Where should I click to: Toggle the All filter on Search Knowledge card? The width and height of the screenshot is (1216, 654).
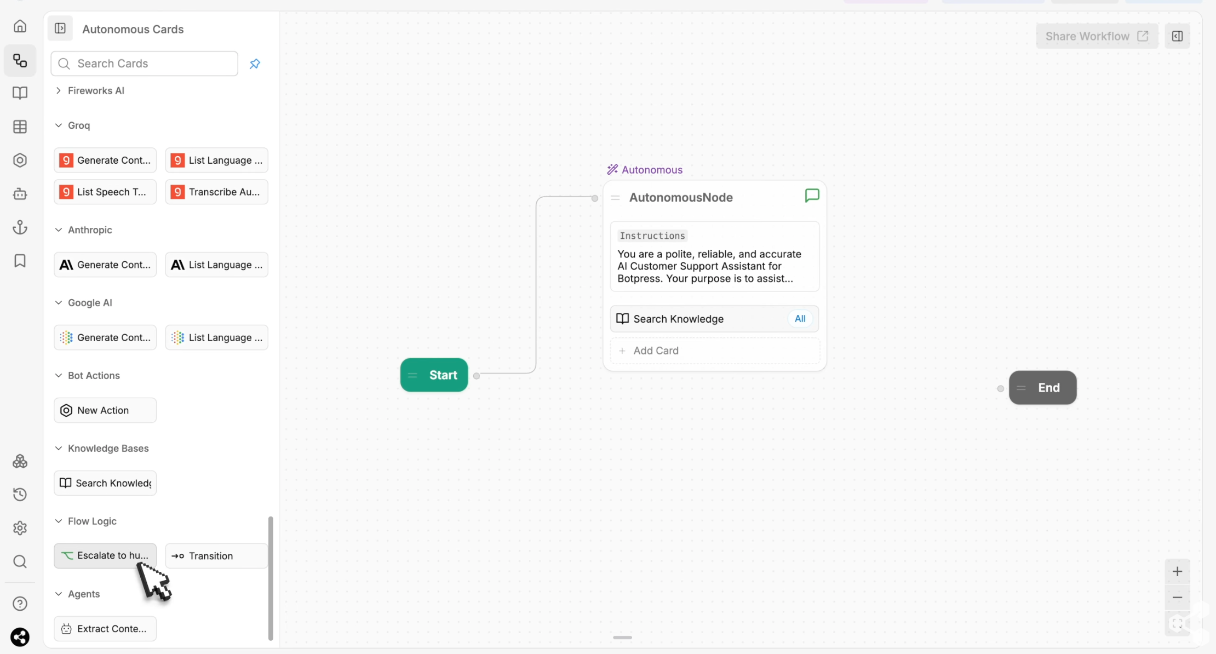tap(800, 319)
